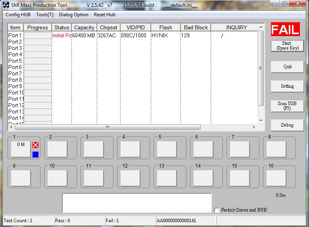Click the Scan USB (F5) button

tap(287, 106)
